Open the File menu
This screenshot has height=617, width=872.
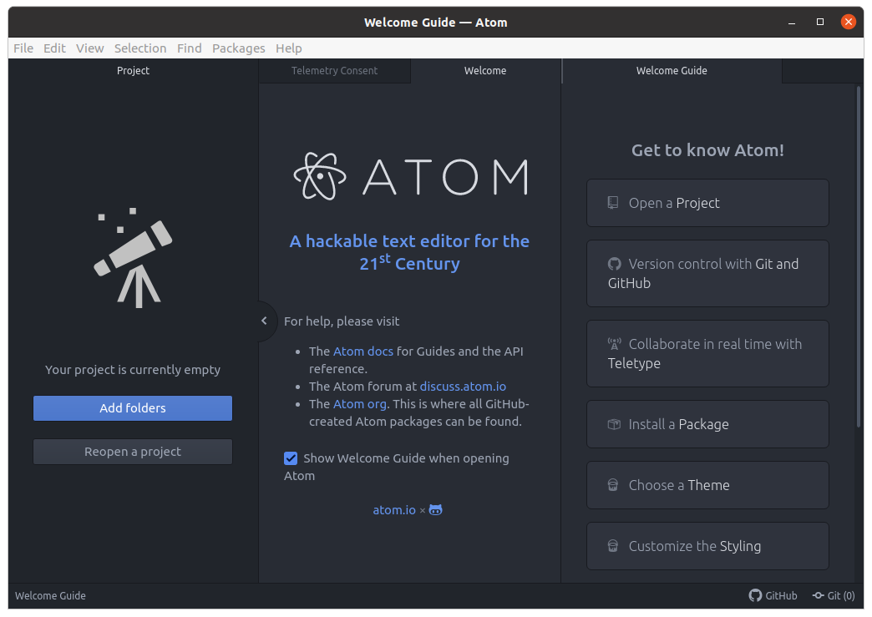[x=23, y=48]
